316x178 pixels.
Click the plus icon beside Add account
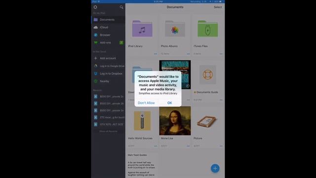(x=96, y=58)
